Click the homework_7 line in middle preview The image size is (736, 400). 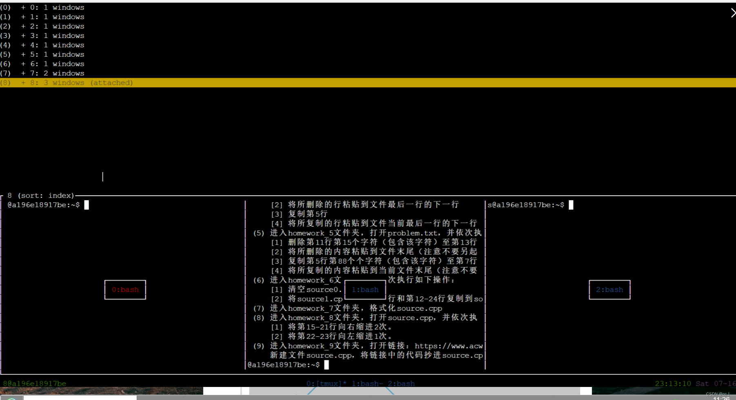coord(348,308)
